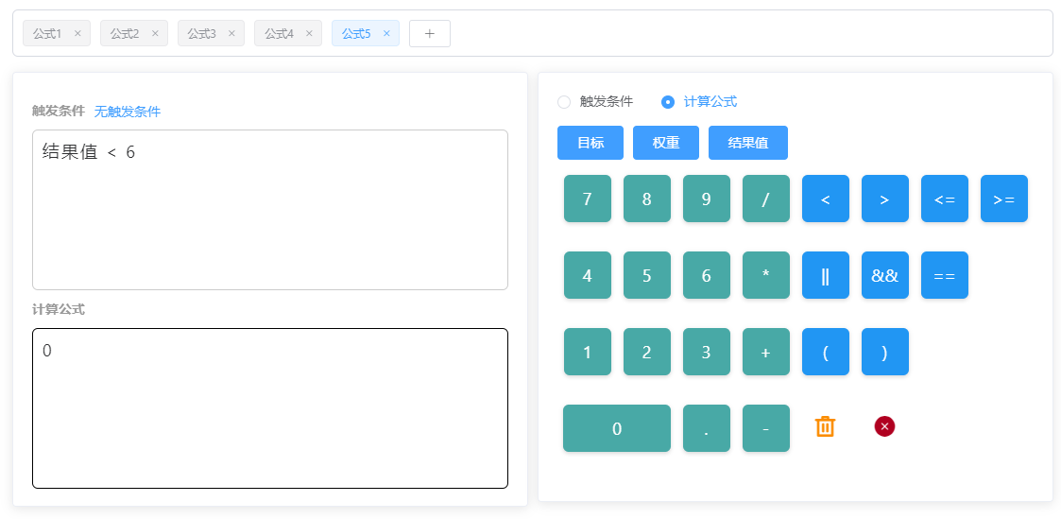Viewport: 1061px width, 519px height.
Task: Select the 计算公式 radio option
Action: pos(668,102)
